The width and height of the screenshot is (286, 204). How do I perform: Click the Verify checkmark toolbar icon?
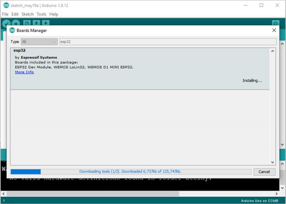pos(6,23)
